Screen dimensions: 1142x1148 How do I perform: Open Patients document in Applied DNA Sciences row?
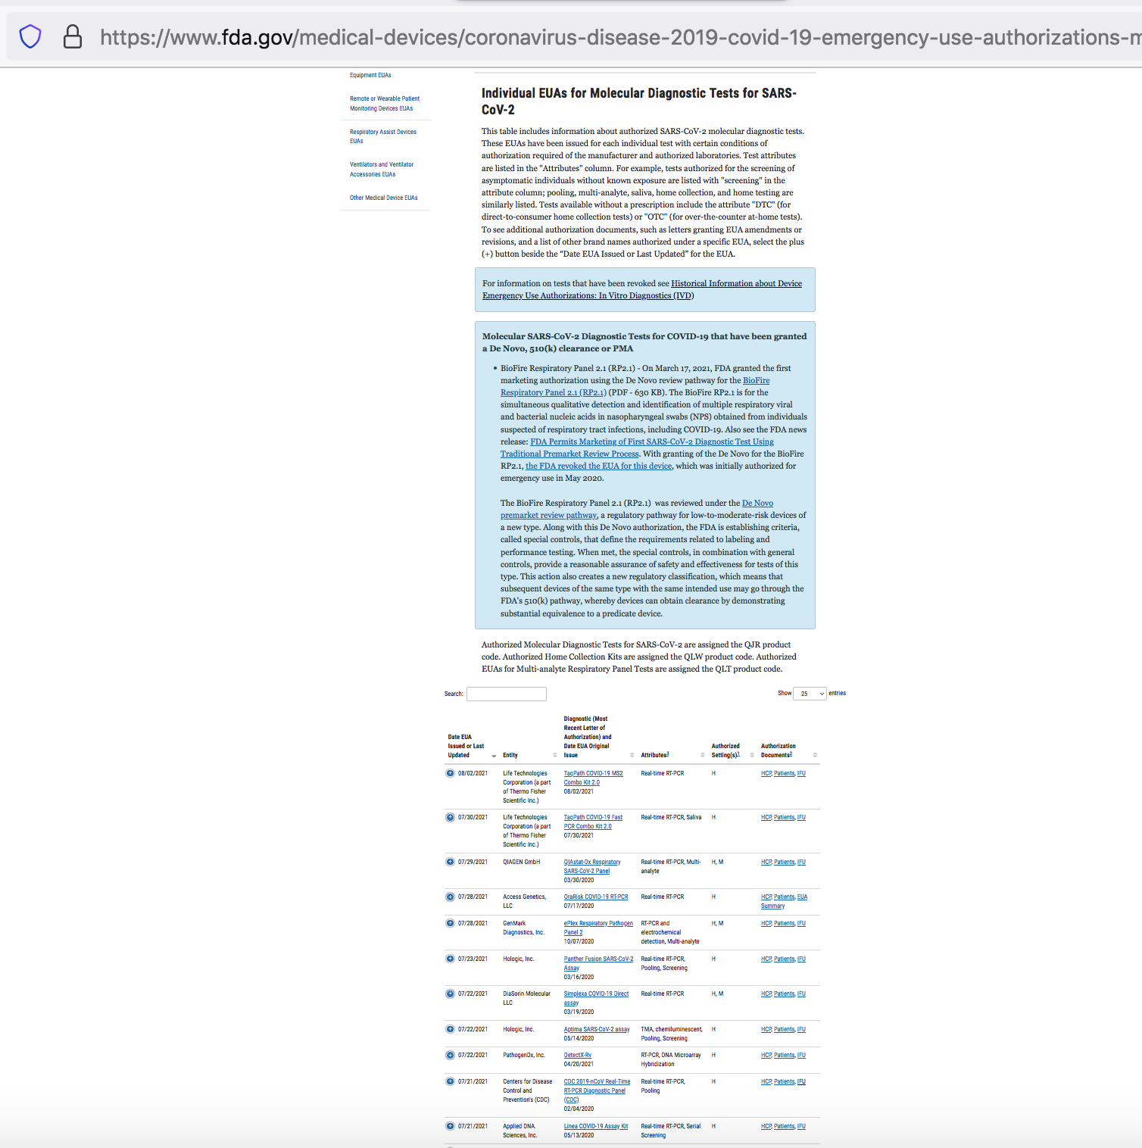784,1126
